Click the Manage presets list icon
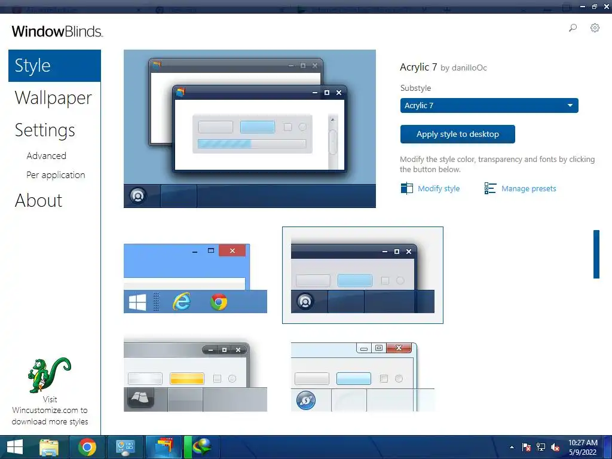 [x=490, y=188]
